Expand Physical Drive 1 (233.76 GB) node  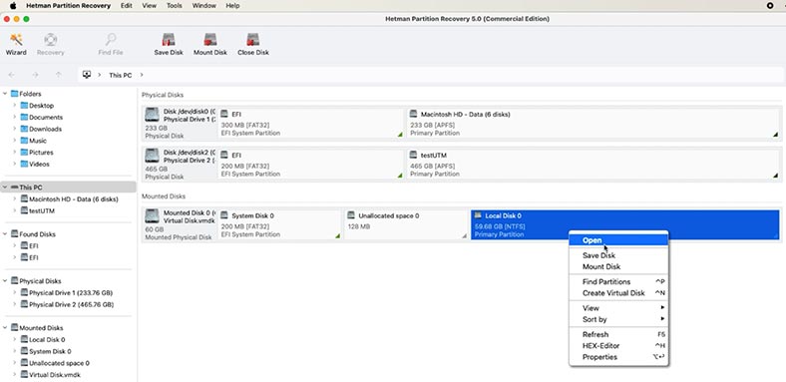point(15,293)
